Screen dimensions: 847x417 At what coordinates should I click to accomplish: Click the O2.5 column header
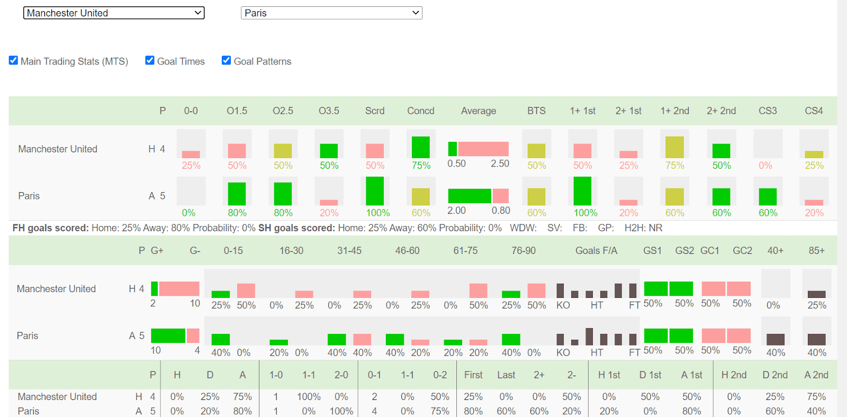(x=283, y=111)
